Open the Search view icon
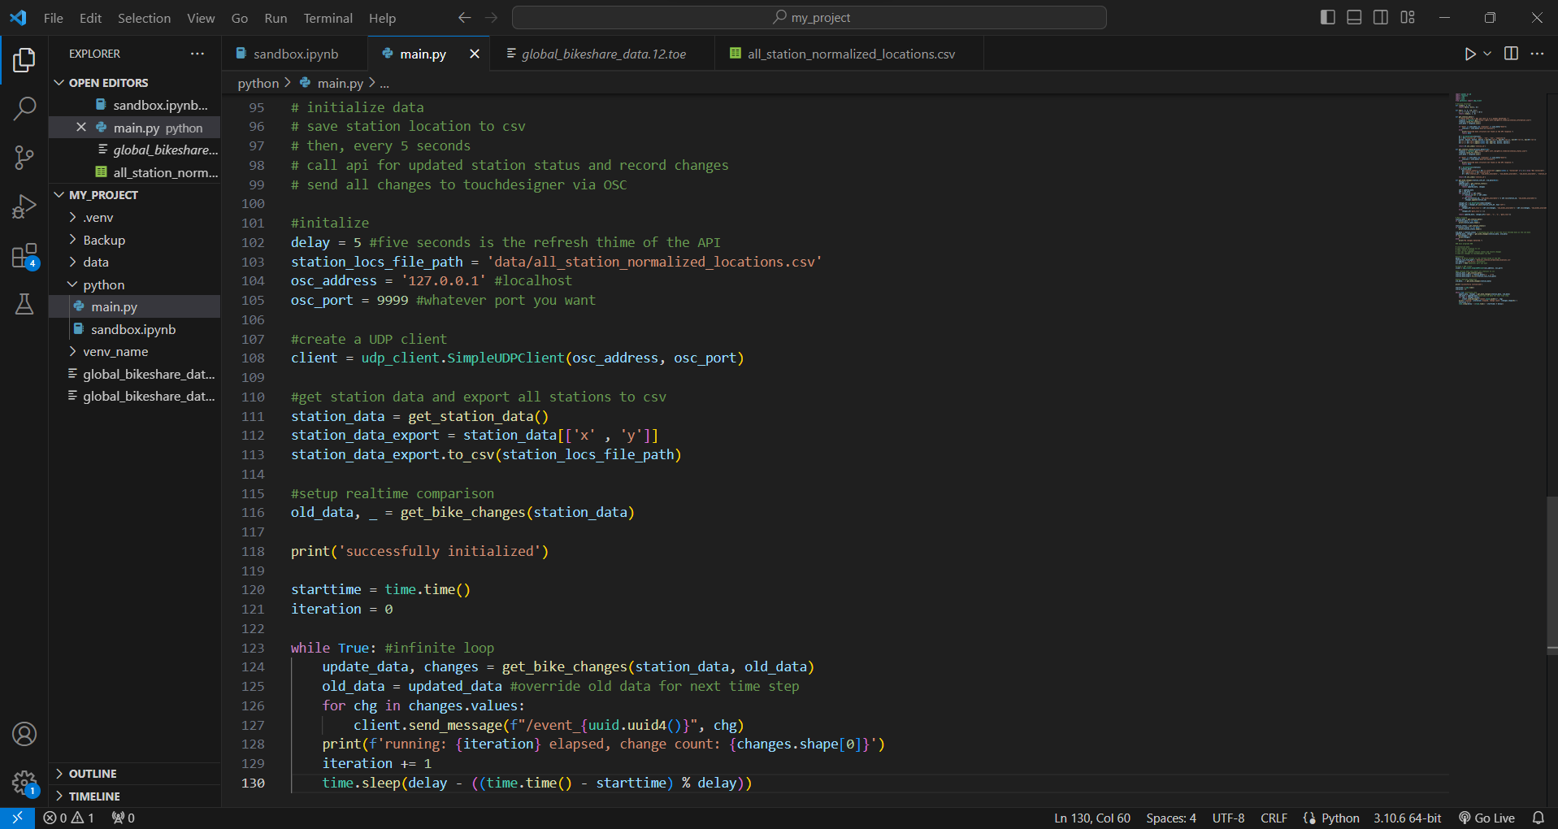Image resolution: width=1558 pixels, height=829 pixels. (x=24, y=108)
